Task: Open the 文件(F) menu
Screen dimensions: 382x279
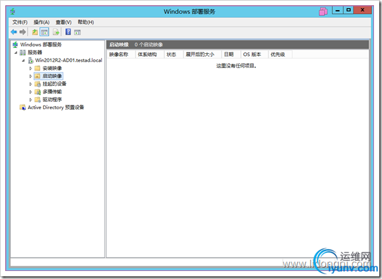Action: (x=20, y=22)
